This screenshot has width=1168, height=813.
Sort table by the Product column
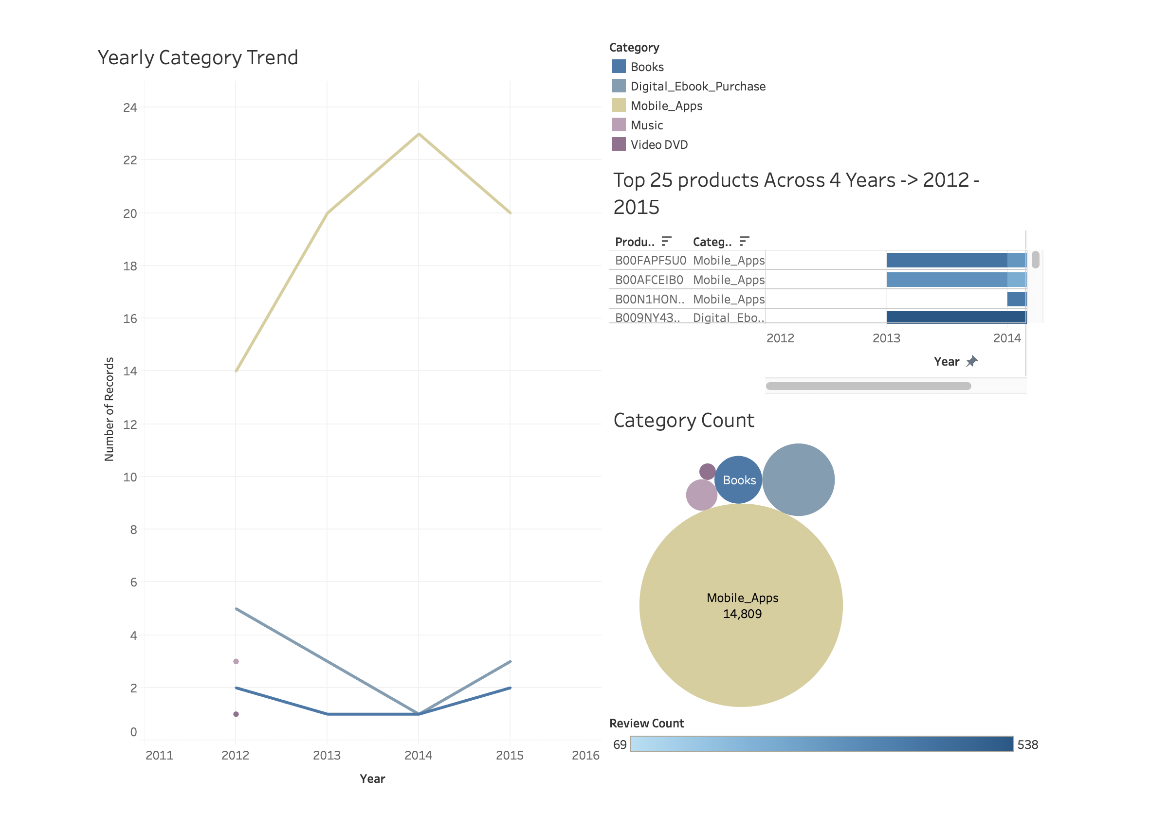coord(667,241)
